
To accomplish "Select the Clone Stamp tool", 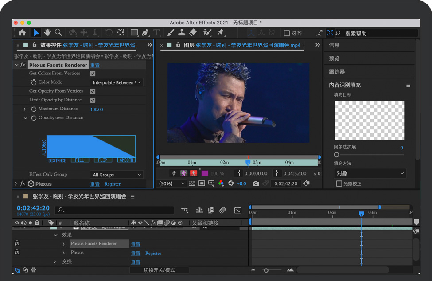I will [x=182, y=33].
